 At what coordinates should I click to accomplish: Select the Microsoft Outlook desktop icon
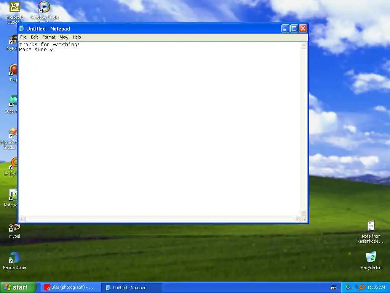[14, 13]
